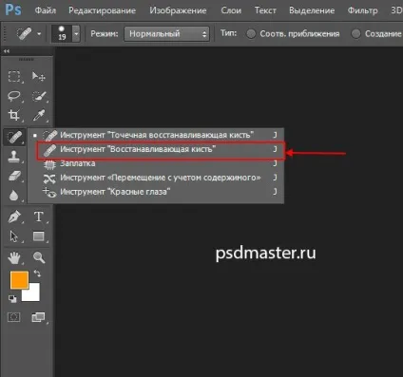Select the Quick Selection tool
Viewport: 403px width, 377px height.
tap(39, 96)
